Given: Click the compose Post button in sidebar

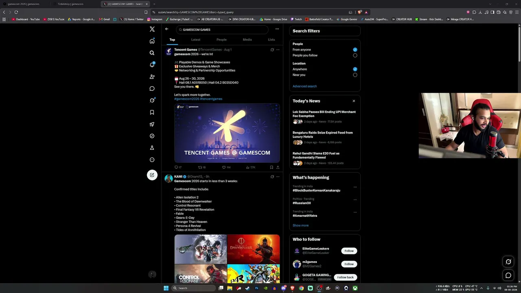Looking at the screenshot, I should point(152,175).
